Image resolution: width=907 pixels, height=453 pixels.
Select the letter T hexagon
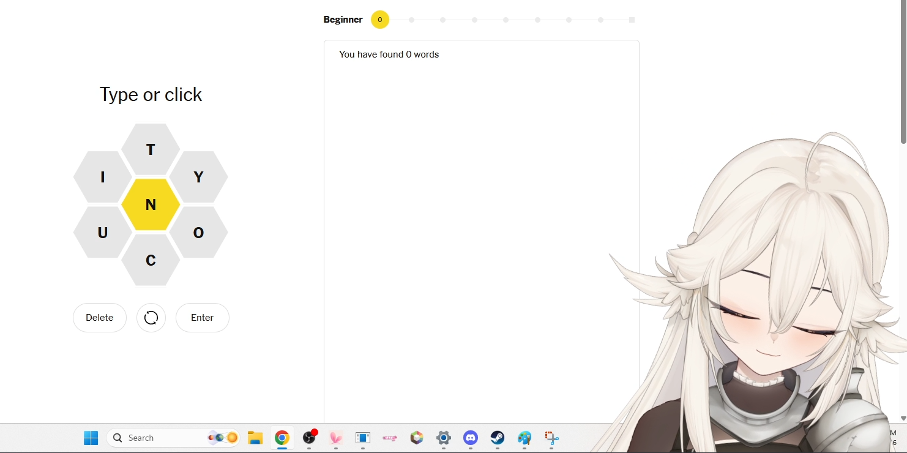click(x=151, y=149)
